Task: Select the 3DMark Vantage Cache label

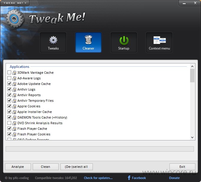Action: (35, 73)
